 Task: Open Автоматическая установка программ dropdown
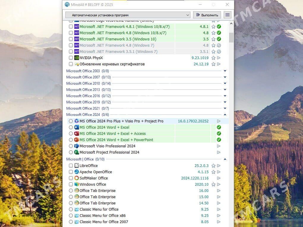point(128,15)
